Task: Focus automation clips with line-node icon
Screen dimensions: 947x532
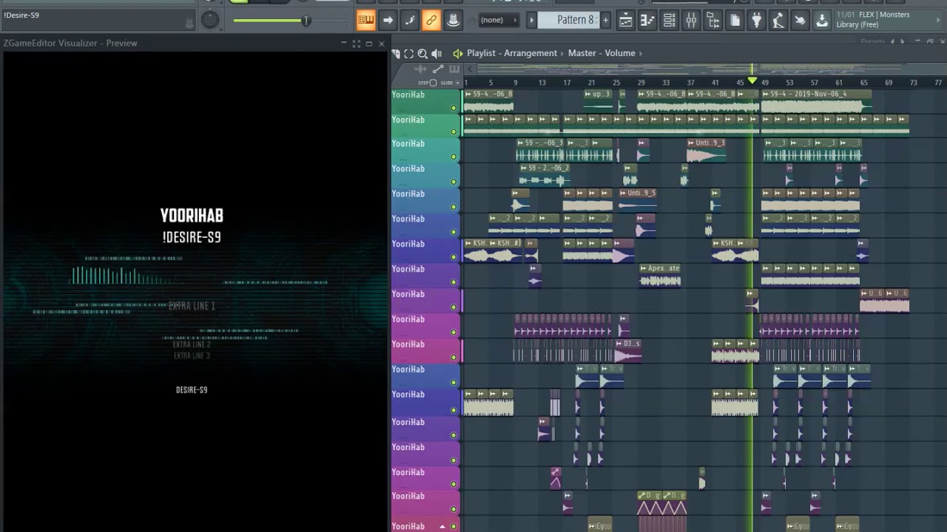Action: tap(438, 69)
